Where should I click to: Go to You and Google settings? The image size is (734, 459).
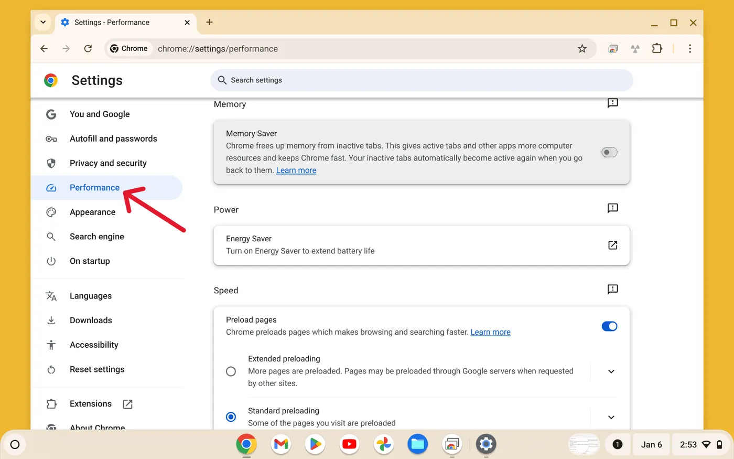pyautogui.click(x=107, y=114)
